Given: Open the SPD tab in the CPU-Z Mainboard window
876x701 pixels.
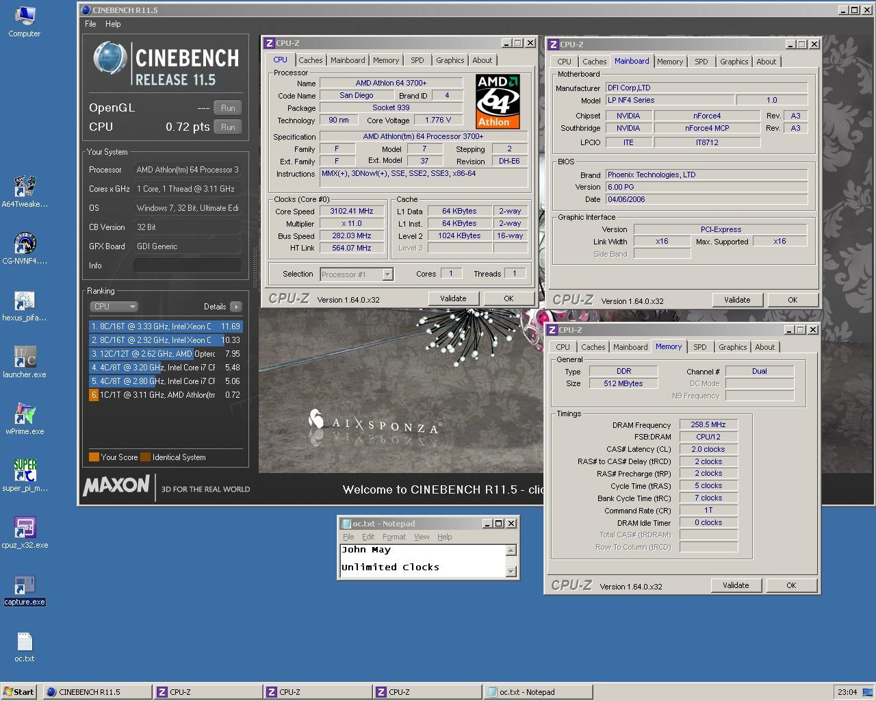Looking at the screenshot, I should (x=701, y=62).
